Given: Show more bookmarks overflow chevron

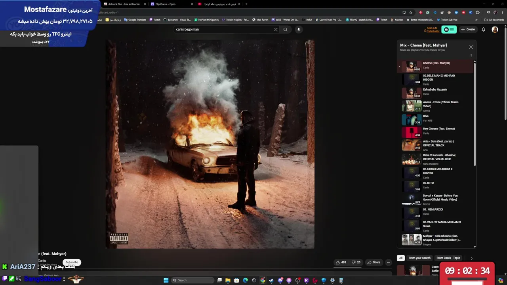Looking at the screenshot, I should click(477, 20).
